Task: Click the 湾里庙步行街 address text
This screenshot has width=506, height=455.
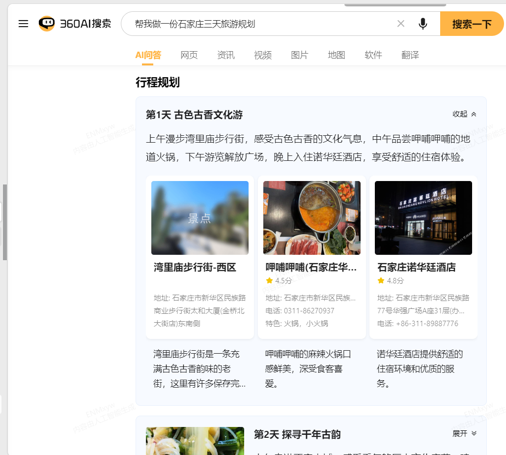Action: tap(200, 310)
